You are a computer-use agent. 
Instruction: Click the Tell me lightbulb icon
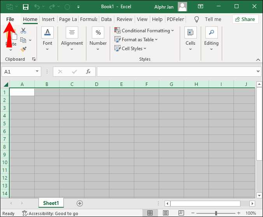pyautogui.click(x=196, y=19)
